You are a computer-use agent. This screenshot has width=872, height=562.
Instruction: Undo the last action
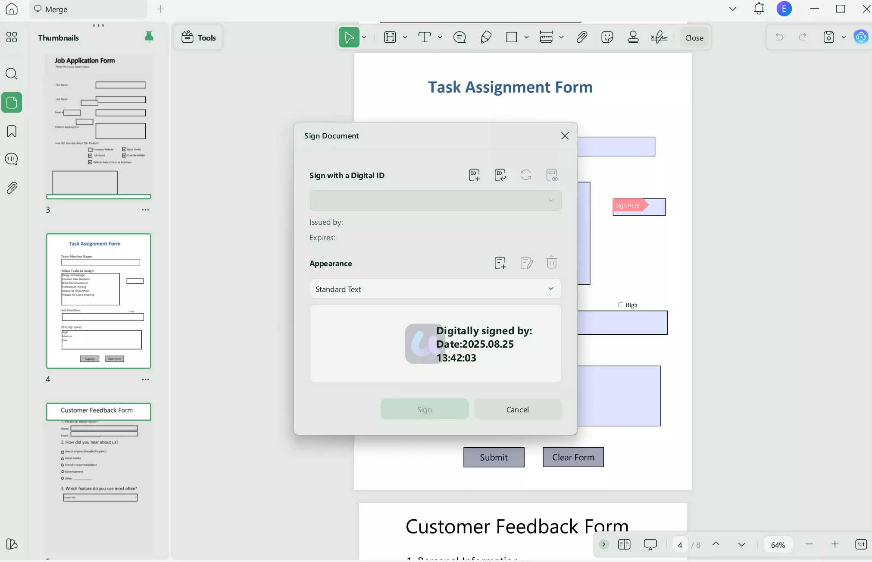tap(779, 37)
